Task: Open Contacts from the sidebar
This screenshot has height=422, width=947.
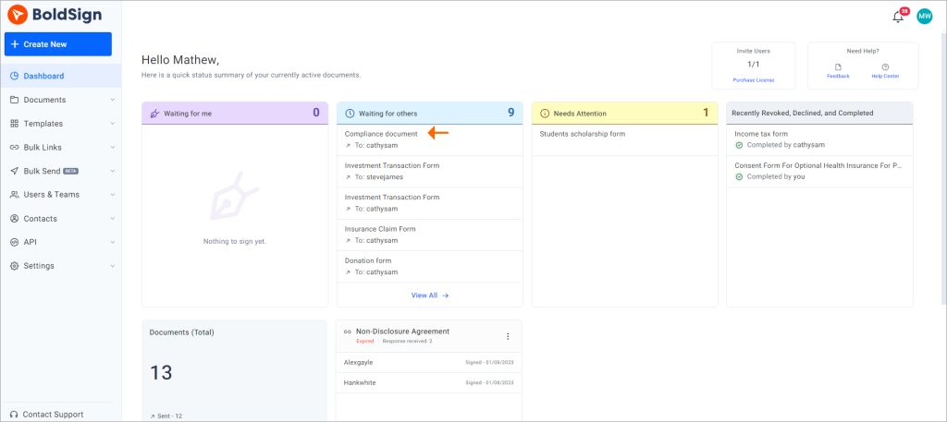Action: point(40,219)
